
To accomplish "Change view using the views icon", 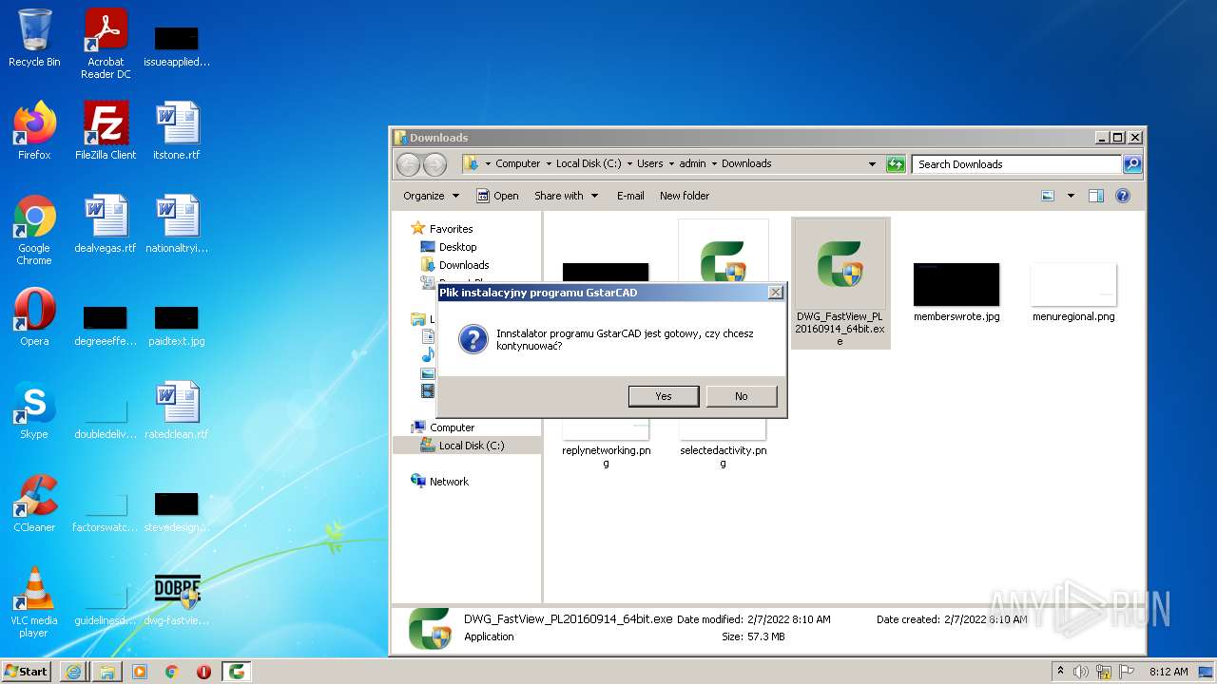I will (x=1048, y=196).
